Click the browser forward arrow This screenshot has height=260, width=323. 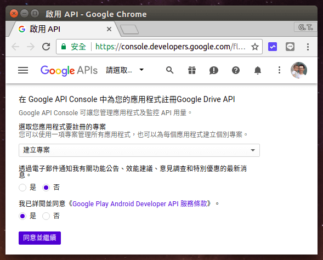(31, 47)
